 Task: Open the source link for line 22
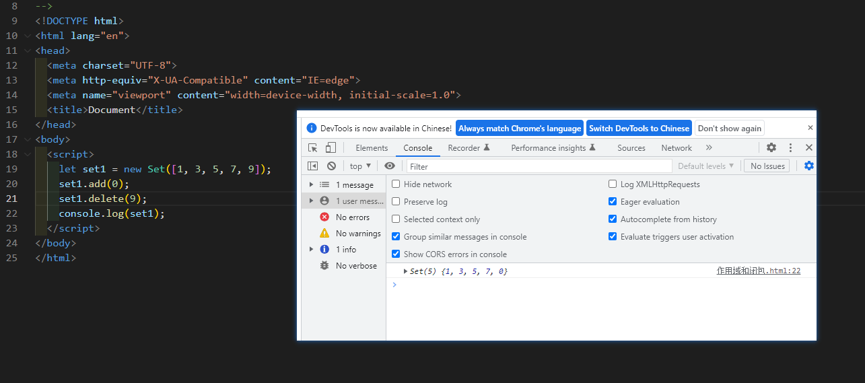pos(758,271)
